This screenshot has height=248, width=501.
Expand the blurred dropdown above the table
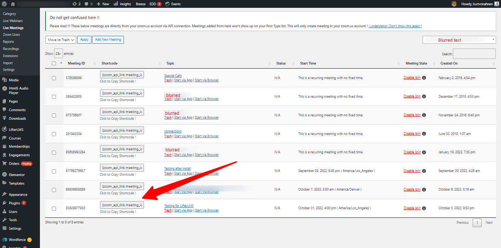click(459, 40)
